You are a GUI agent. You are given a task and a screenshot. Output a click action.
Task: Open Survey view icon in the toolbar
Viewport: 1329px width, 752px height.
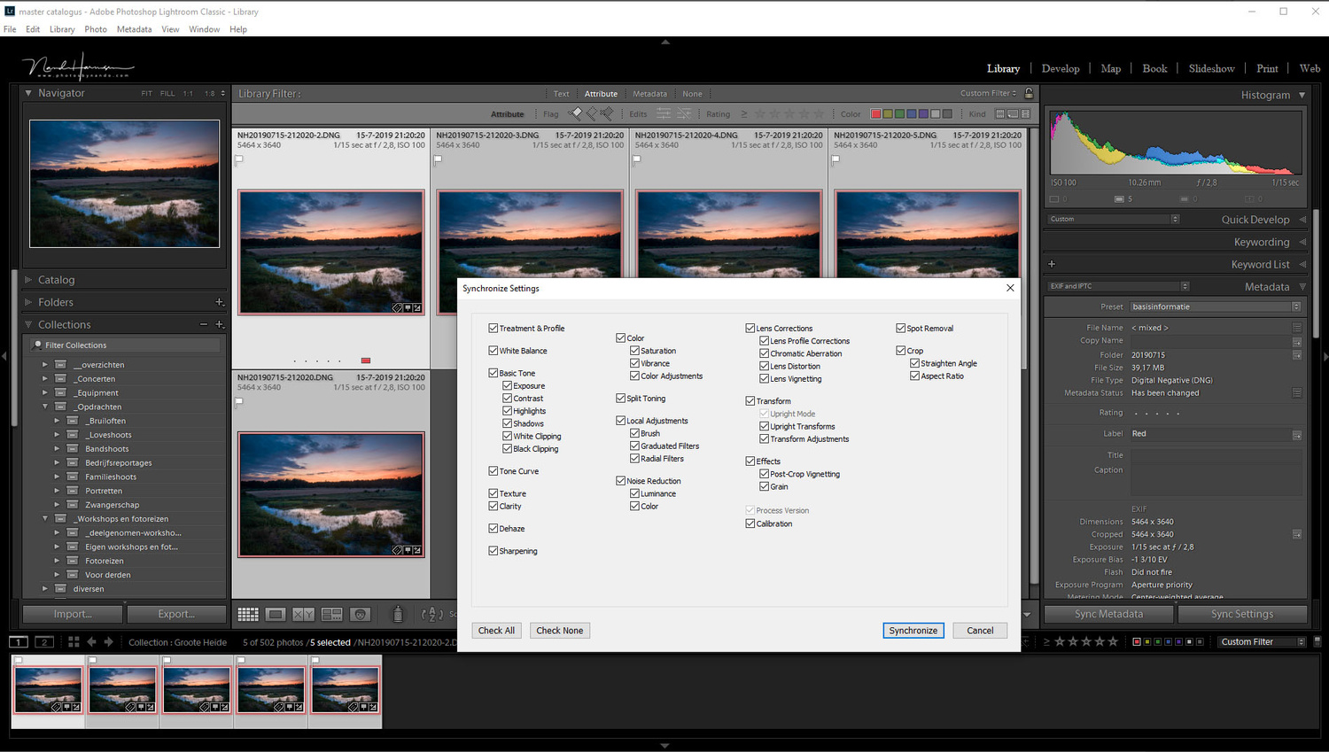331,614
